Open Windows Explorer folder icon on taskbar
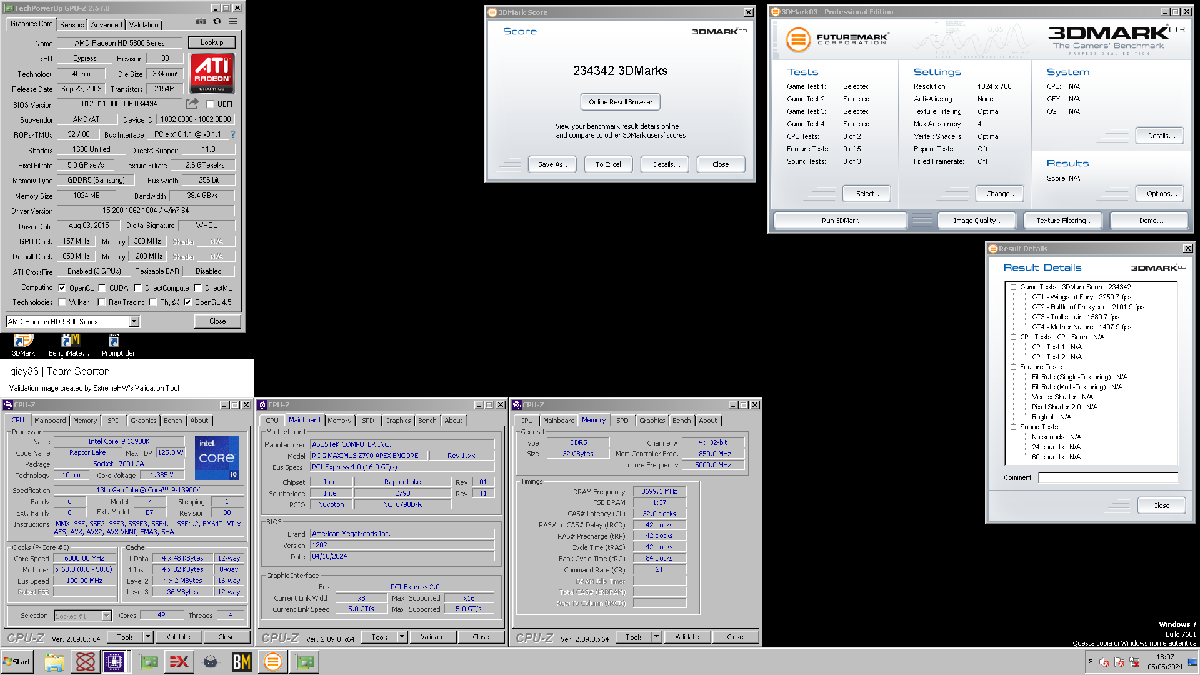This screenshot has height=675, width=1200. pyautogui.click(x=54, y=662)
